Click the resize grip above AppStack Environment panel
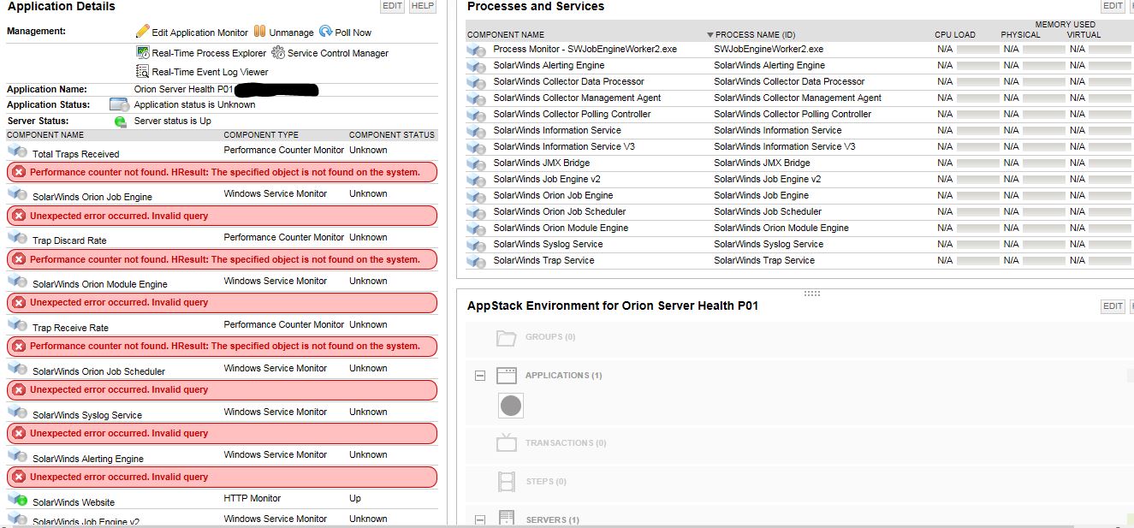The image size is (1134, 528). [x=812, y=294]
